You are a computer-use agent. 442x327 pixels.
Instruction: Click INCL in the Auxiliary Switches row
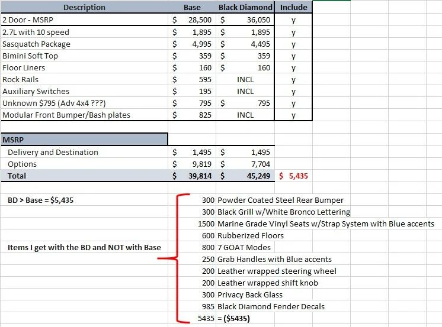(245, 92)
